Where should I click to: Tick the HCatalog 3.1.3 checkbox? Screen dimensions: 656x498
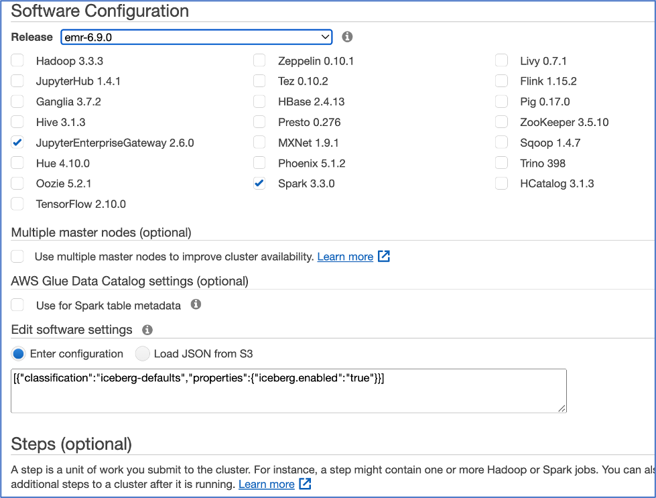click(x=502, y=183)
